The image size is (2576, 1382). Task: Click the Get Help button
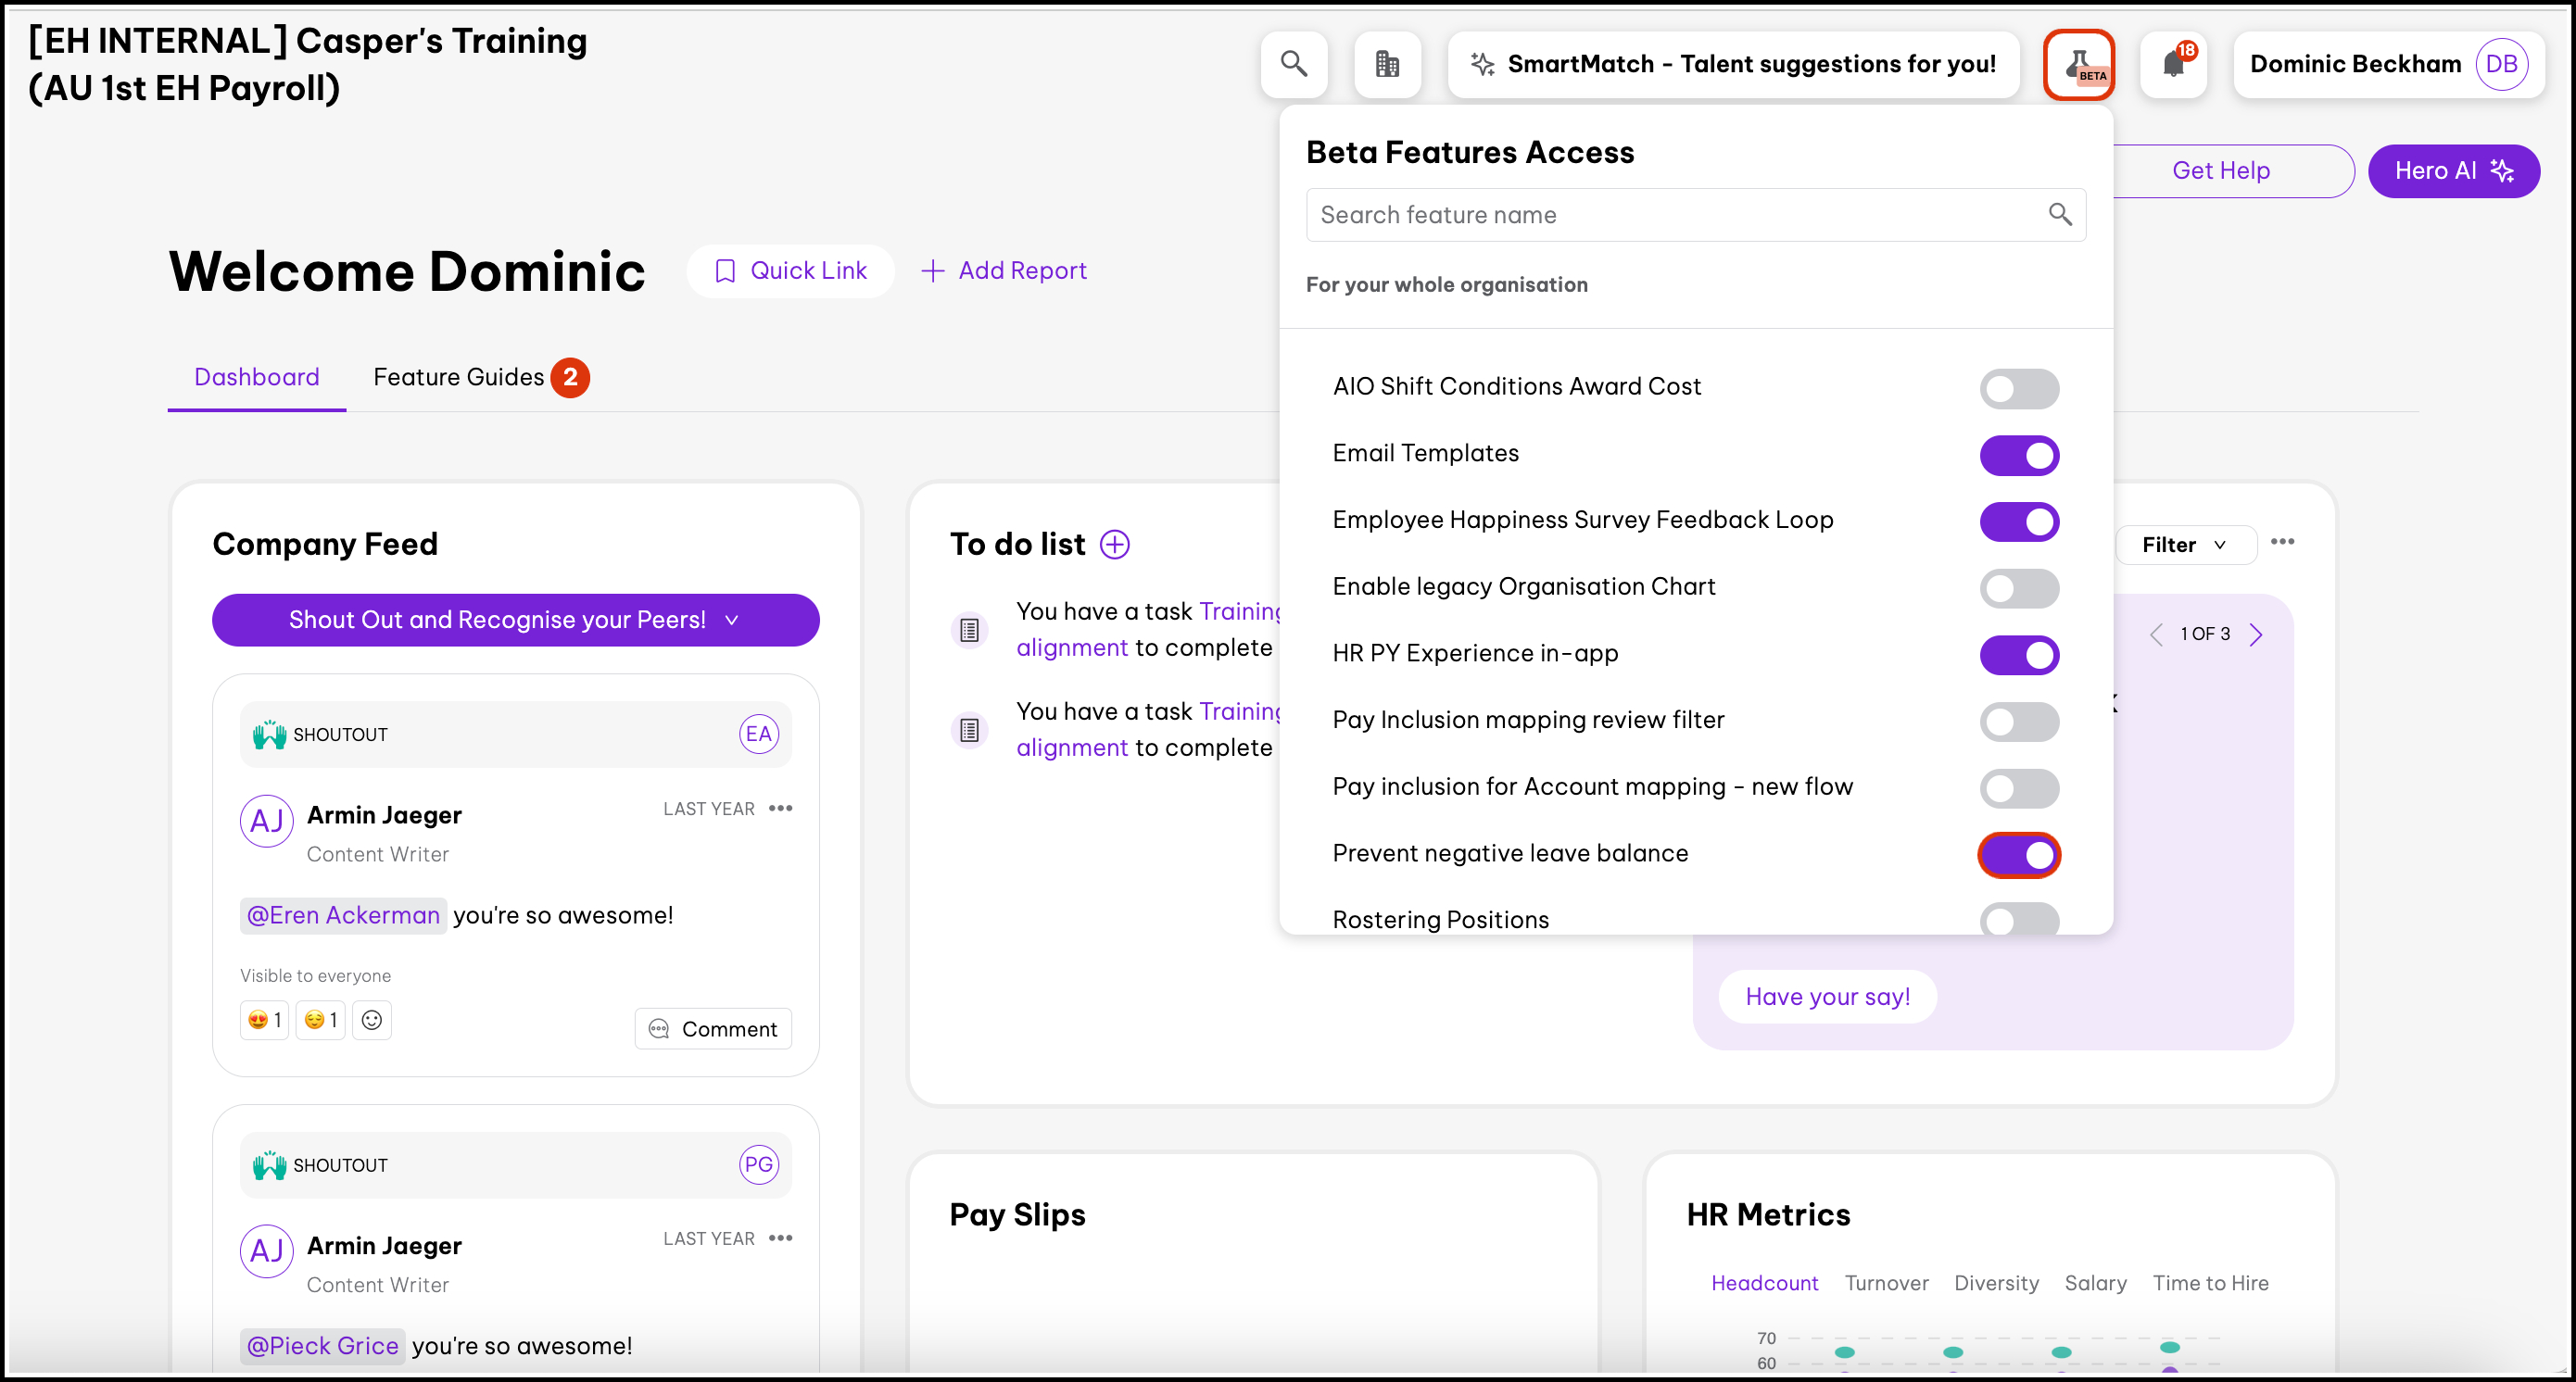[2220, 170]
